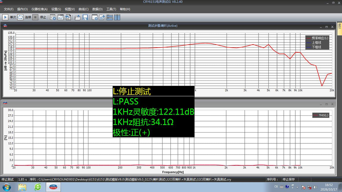The height and width of the screenshot is (192, 342).
Task: Click the 1.85 s elapsed time in status bar
Action: pyautogui.click(x=23, y=179)
